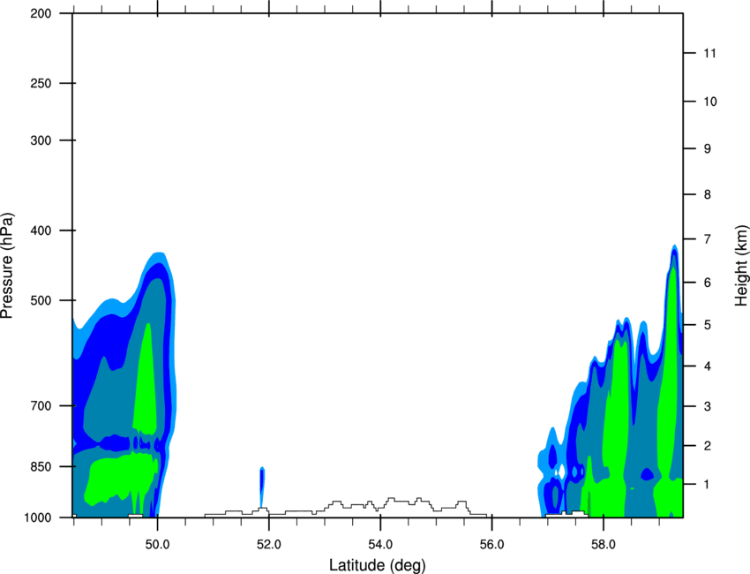The image size is (750, 574).
Task: Click the Pressure (hPa) axis title
Action: pyautogui.click(x=7, y=266)
